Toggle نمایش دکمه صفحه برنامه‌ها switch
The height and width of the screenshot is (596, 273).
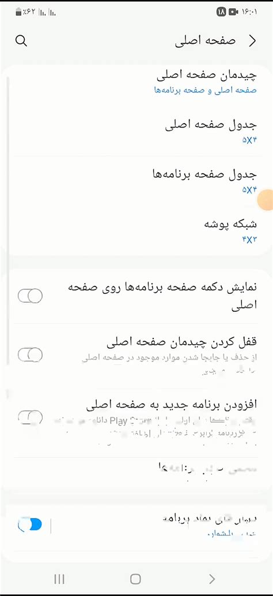tap(30, 296)
